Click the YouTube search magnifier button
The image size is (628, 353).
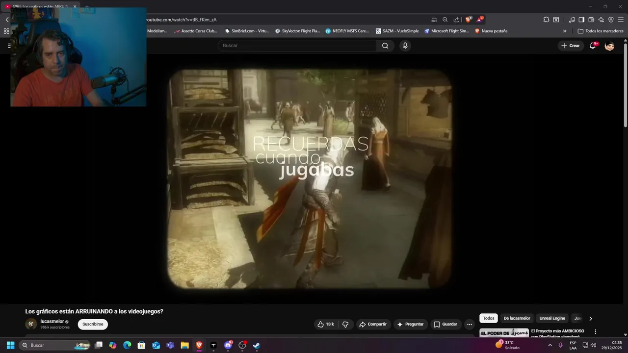click(385, 46)
